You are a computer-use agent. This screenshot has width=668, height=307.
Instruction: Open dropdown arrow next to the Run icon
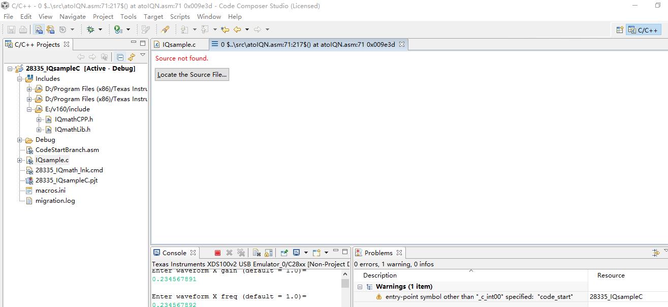tap(128, 29)
